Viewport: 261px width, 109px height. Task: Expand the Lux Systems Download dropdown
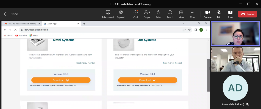pos(148,80)
